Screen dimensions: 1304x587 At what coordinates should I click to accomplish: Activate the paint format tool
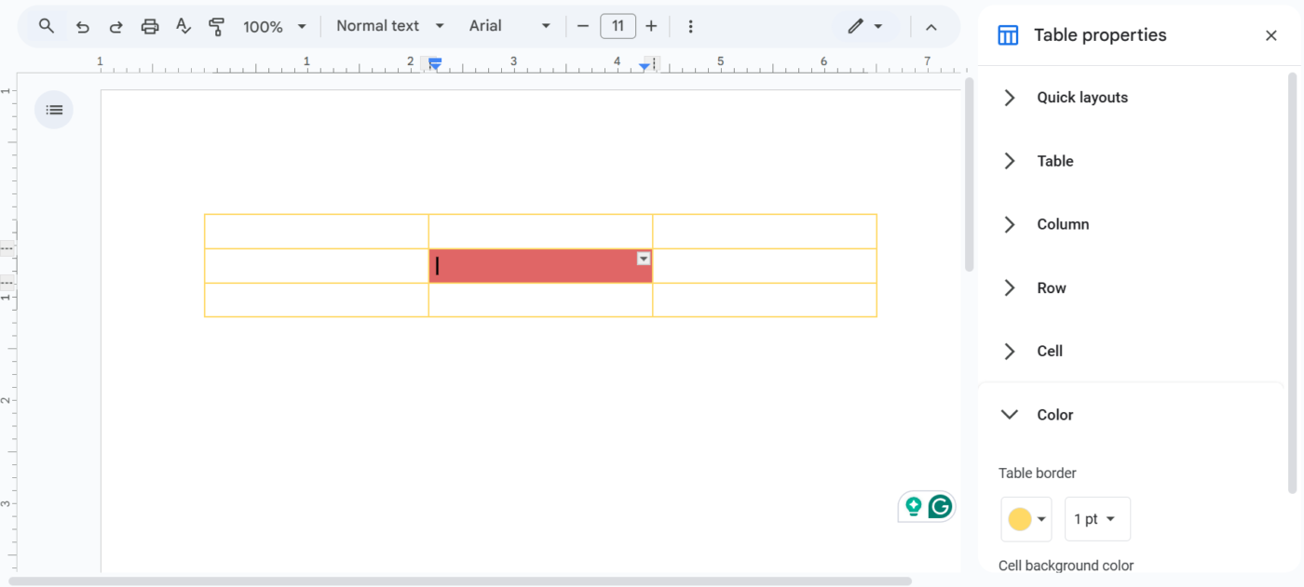pos(217,26)
